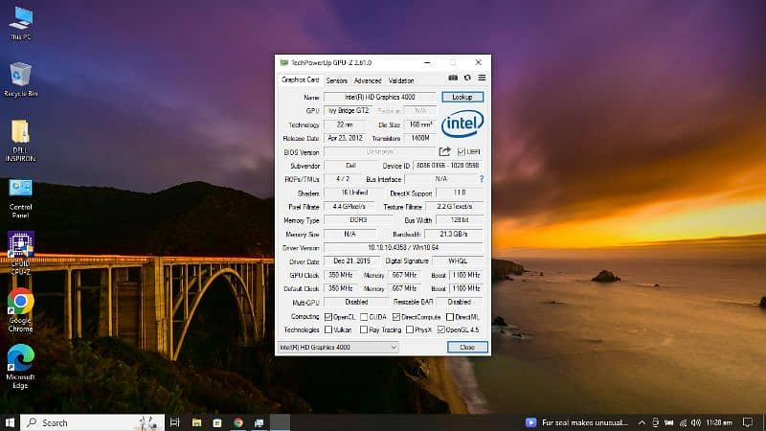Open the Validation tab
This screenshot has height=431, width=766.
point(401,80)
